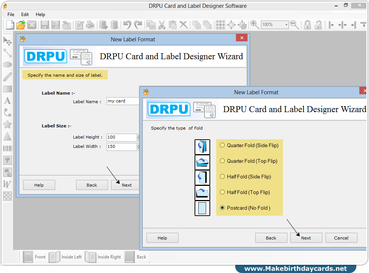
Task: Click the quarter fold top flip thumbnail
Action: coord(202,162)
